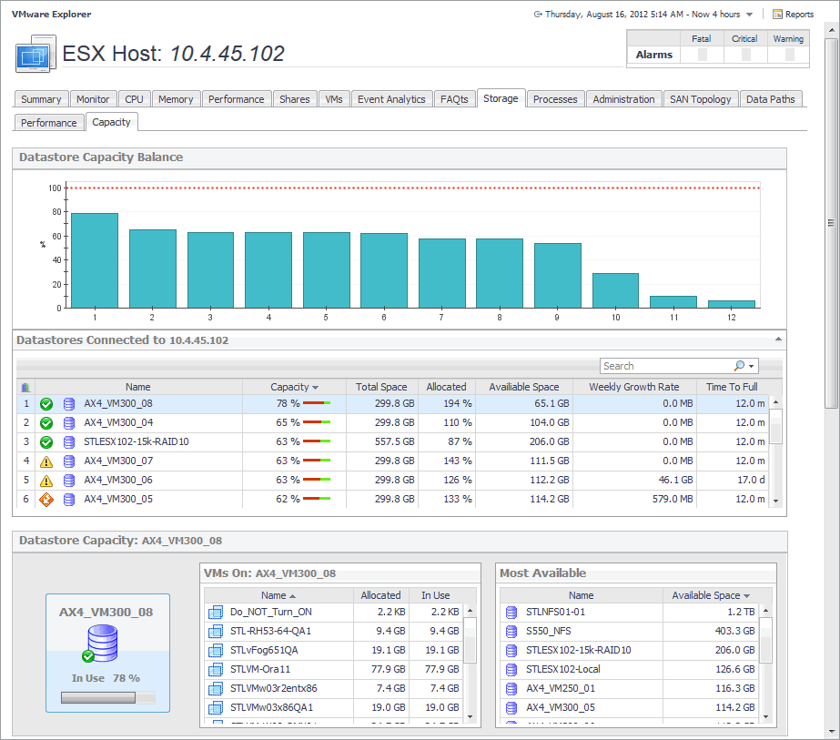Open the Reports menu icon
Image resolution: width=840 pixels, height=740 pixels.
(777, 15)
